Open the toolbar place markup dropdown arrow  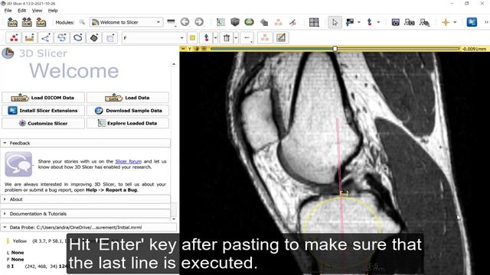tap(378, 22)
